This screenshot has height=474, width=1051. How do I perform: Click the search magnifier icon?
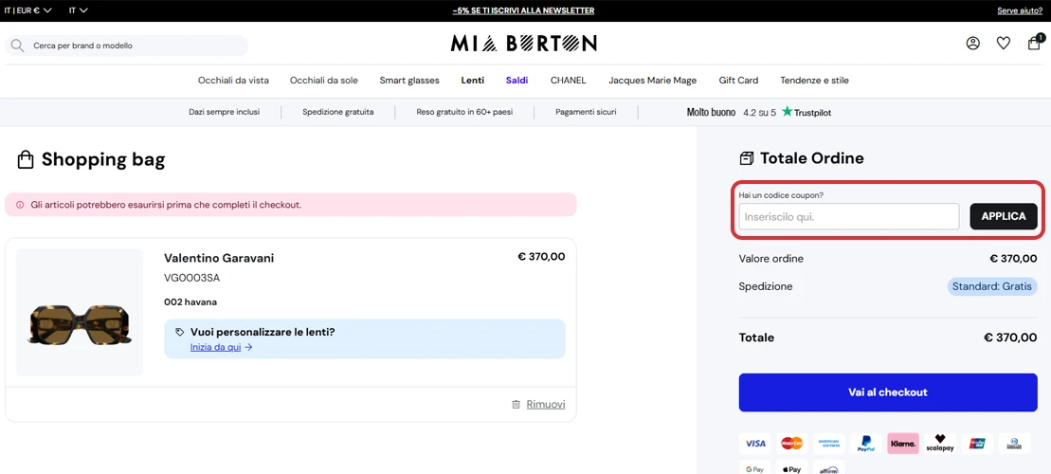(17, 46)
